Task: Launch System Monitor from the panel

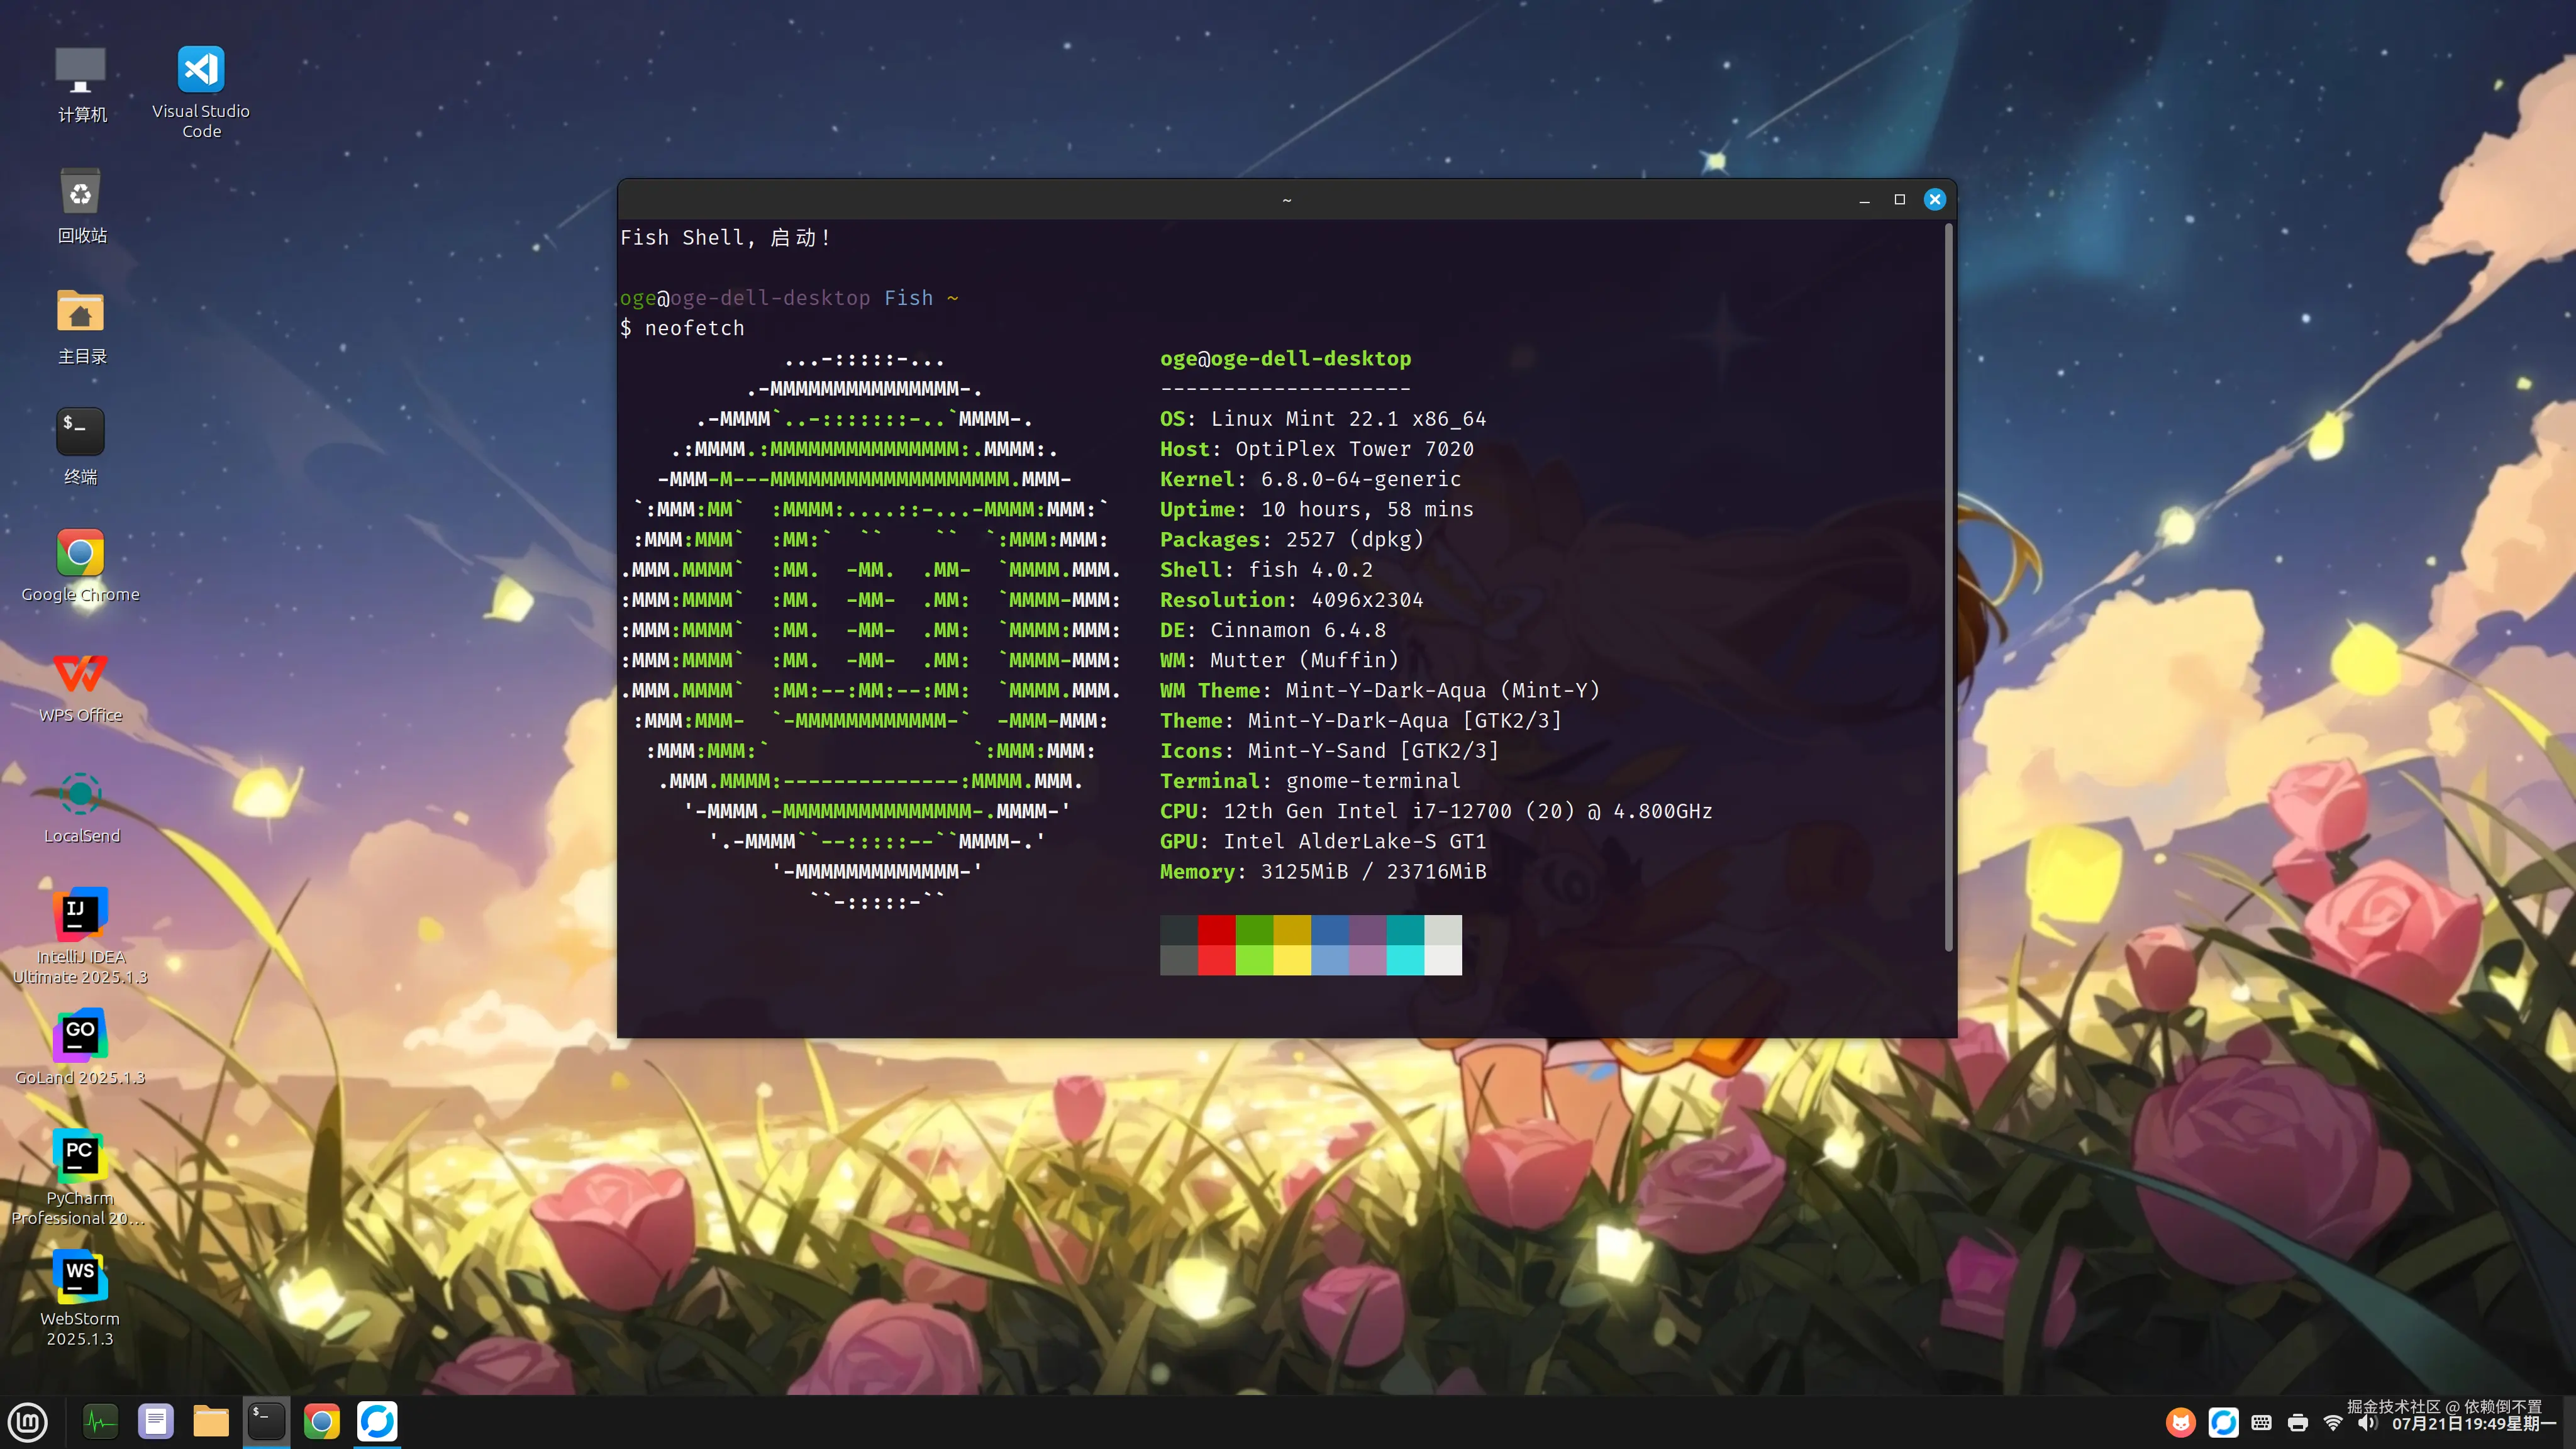Action: 100,1421
